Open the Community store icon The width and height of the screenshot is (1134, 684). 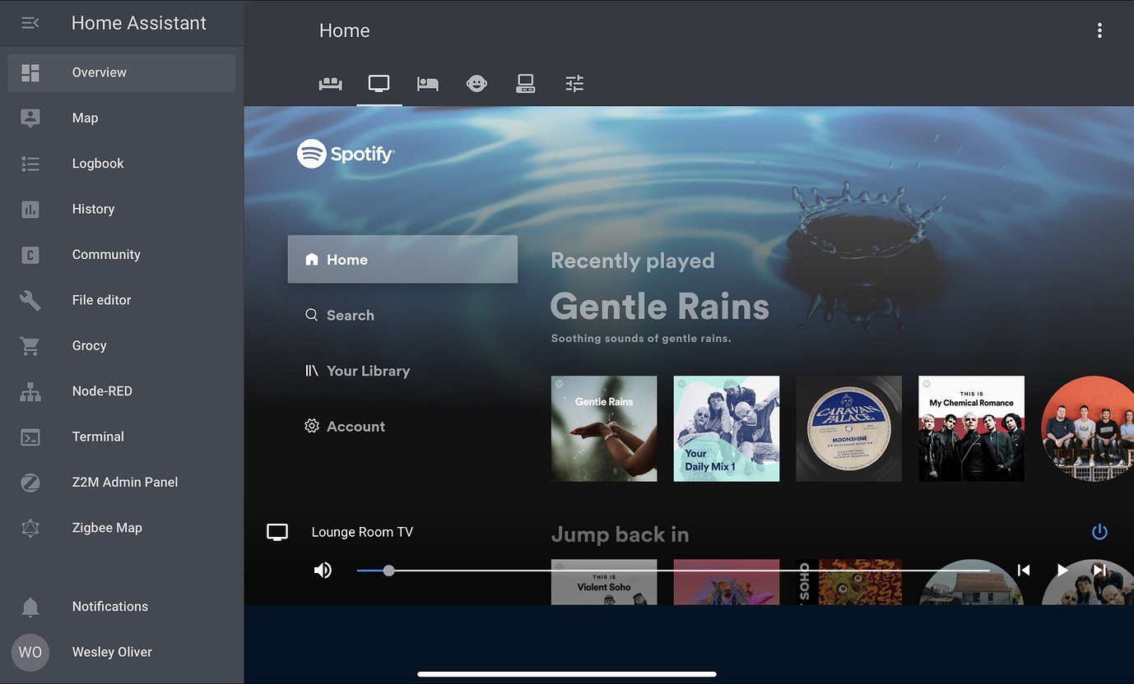pyautogui.click(x=30, y=255)
